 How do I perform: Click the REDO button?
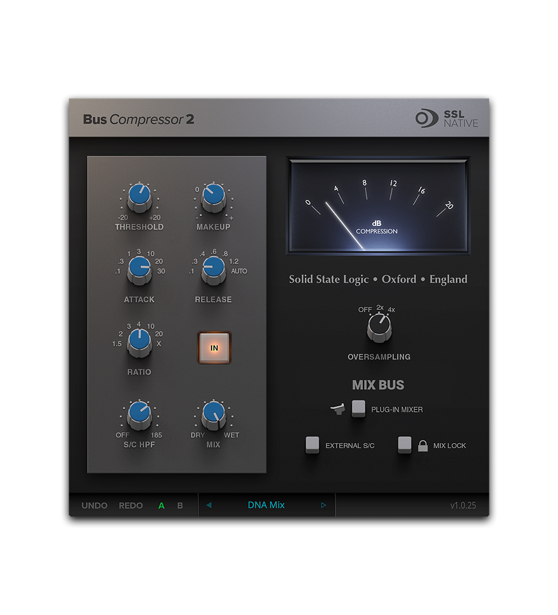tap(131, 506)
